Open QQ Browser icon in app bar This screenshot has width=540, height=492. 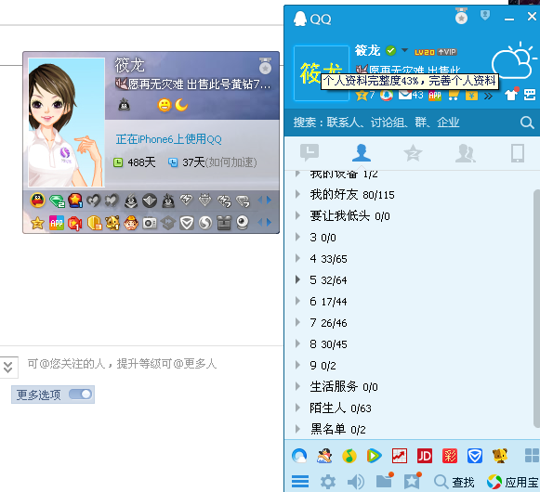[299, 456]
